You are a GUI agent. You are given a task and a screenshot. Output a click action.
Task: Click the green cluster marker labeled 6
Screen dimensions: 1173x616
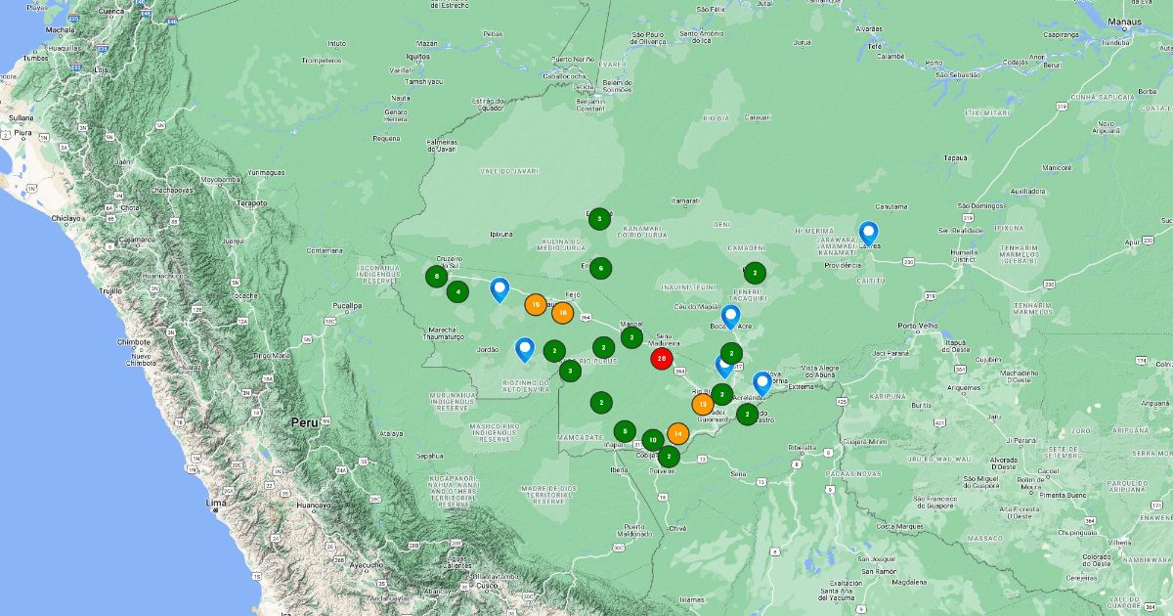[x=600, y=268]
